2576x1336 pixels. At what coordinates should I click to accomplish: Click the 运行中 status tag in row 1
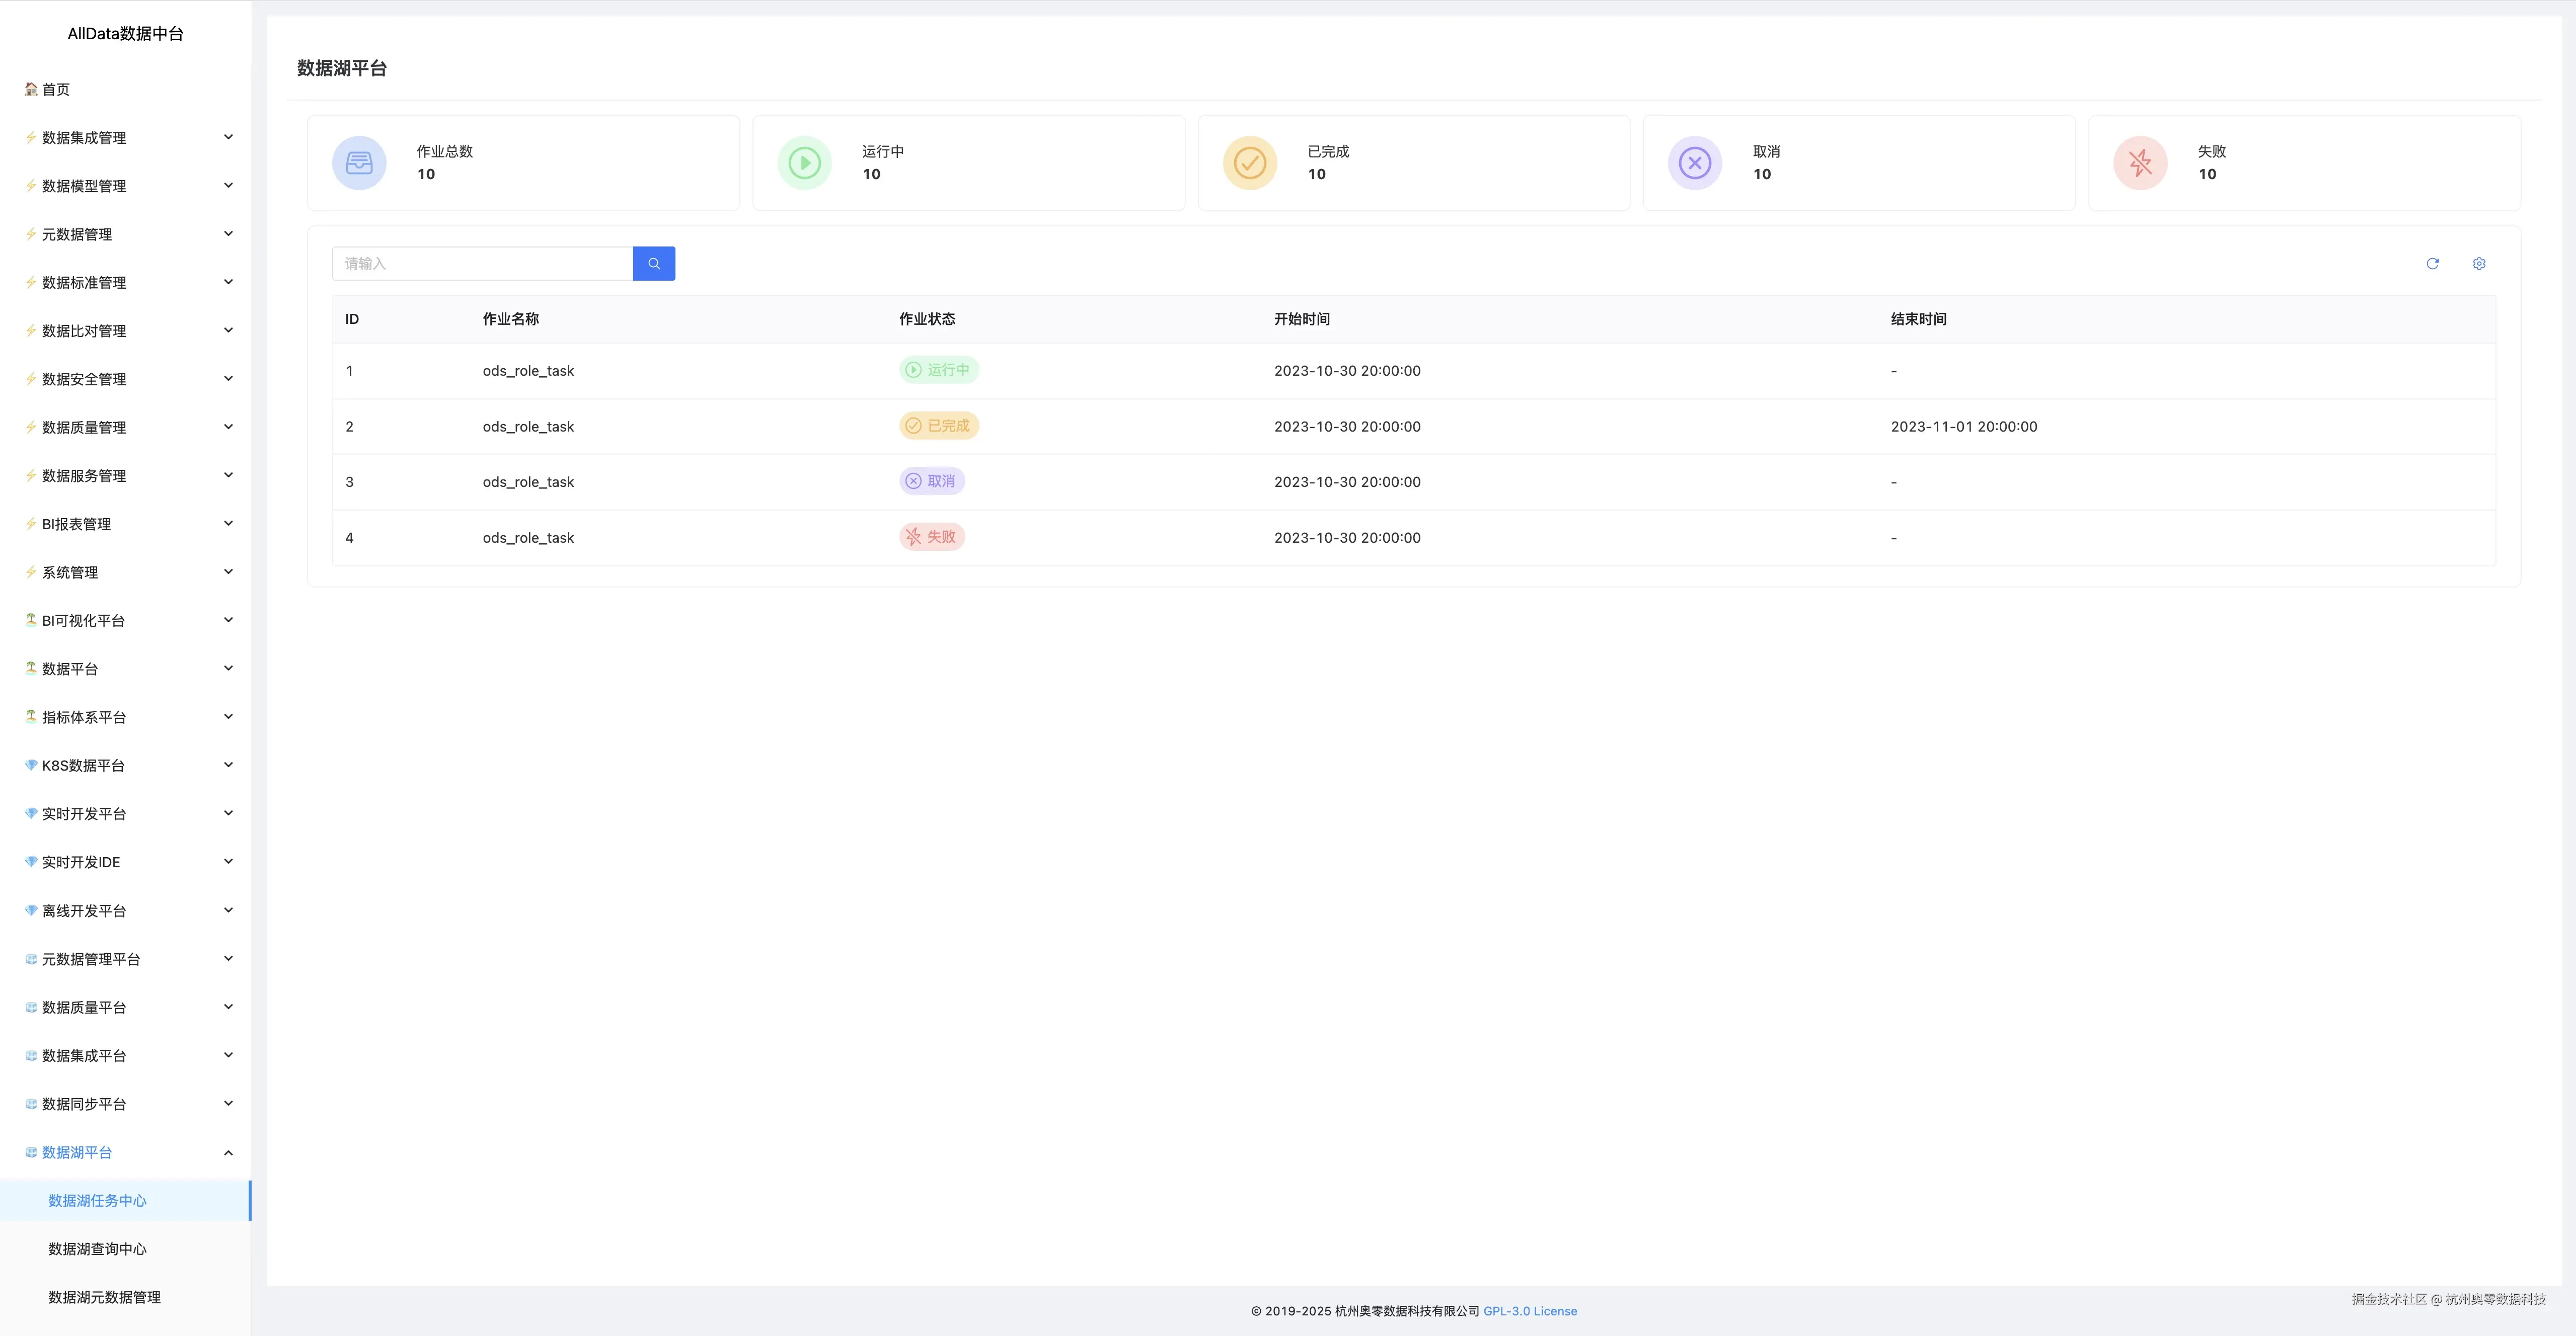tap(938, 370)
